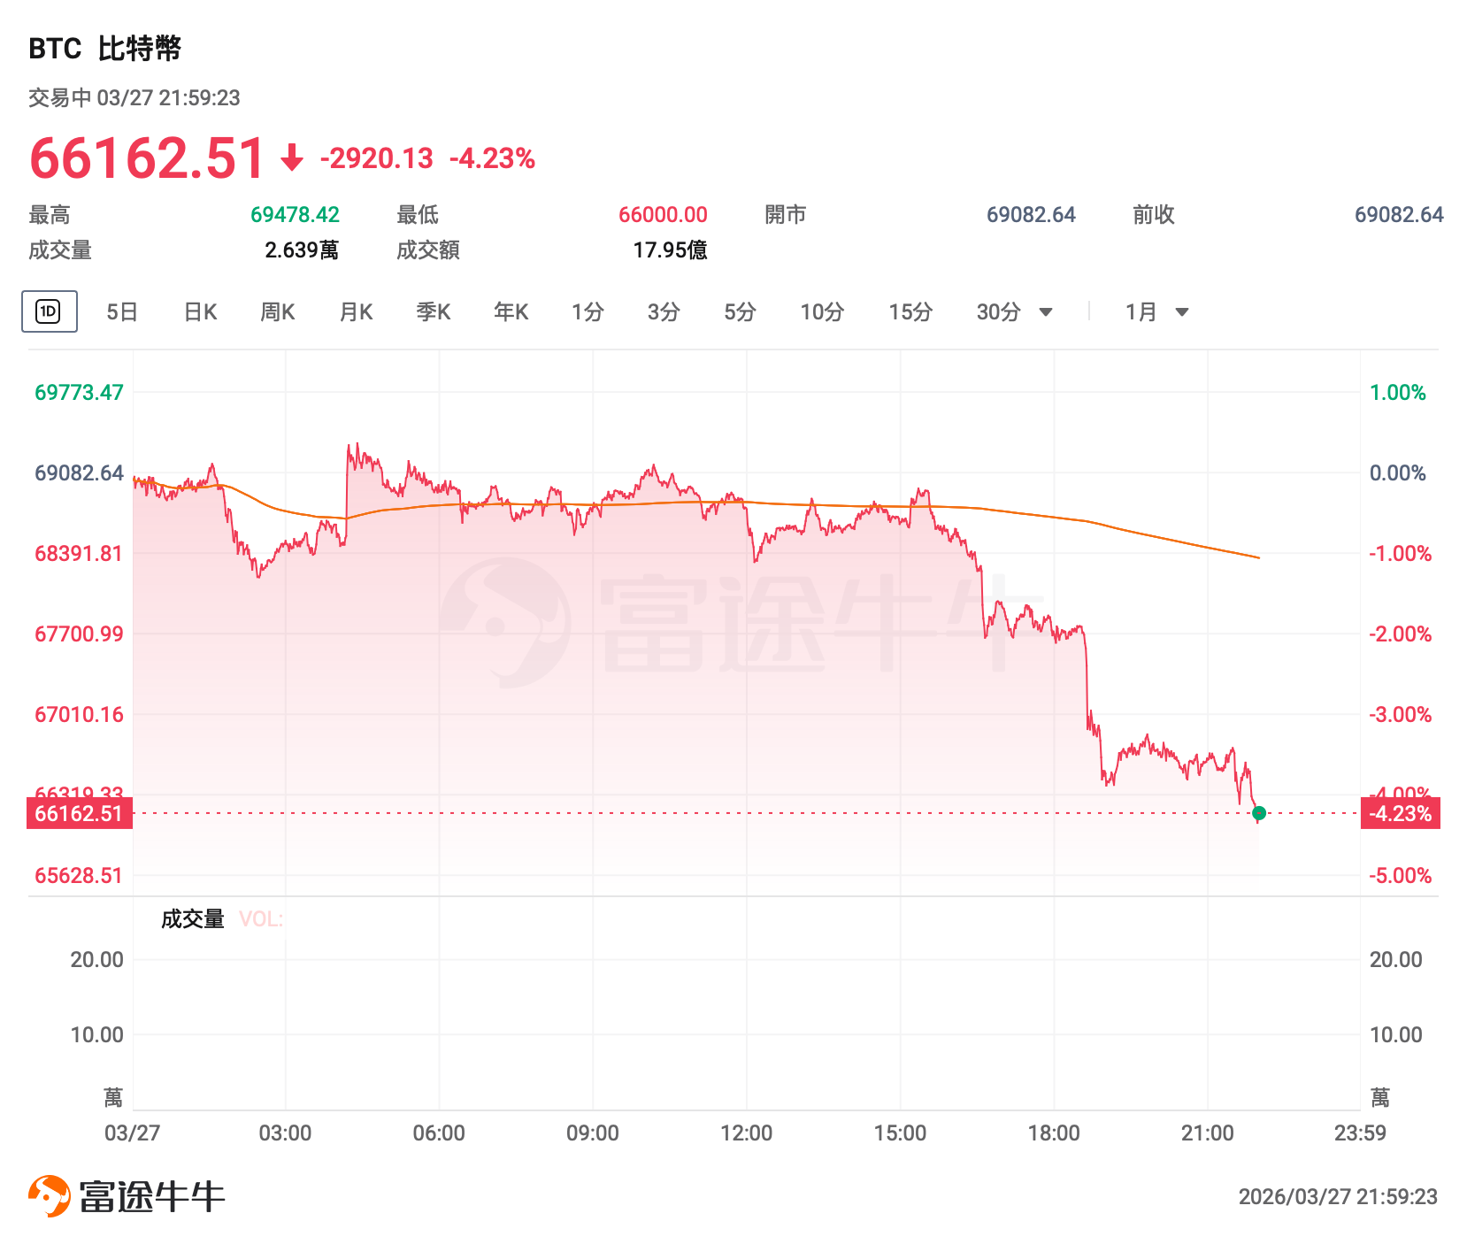Screen dimensions: 1467x1244
Task: Switch to the 1分 minute interval
Action: 588,312
